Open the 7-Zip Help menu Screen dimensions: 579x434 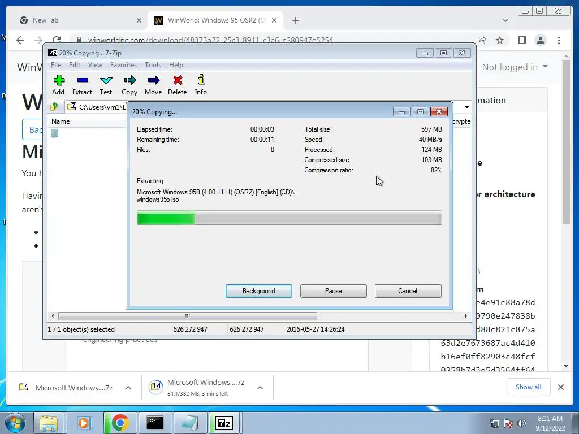click(x=176, y=65)
